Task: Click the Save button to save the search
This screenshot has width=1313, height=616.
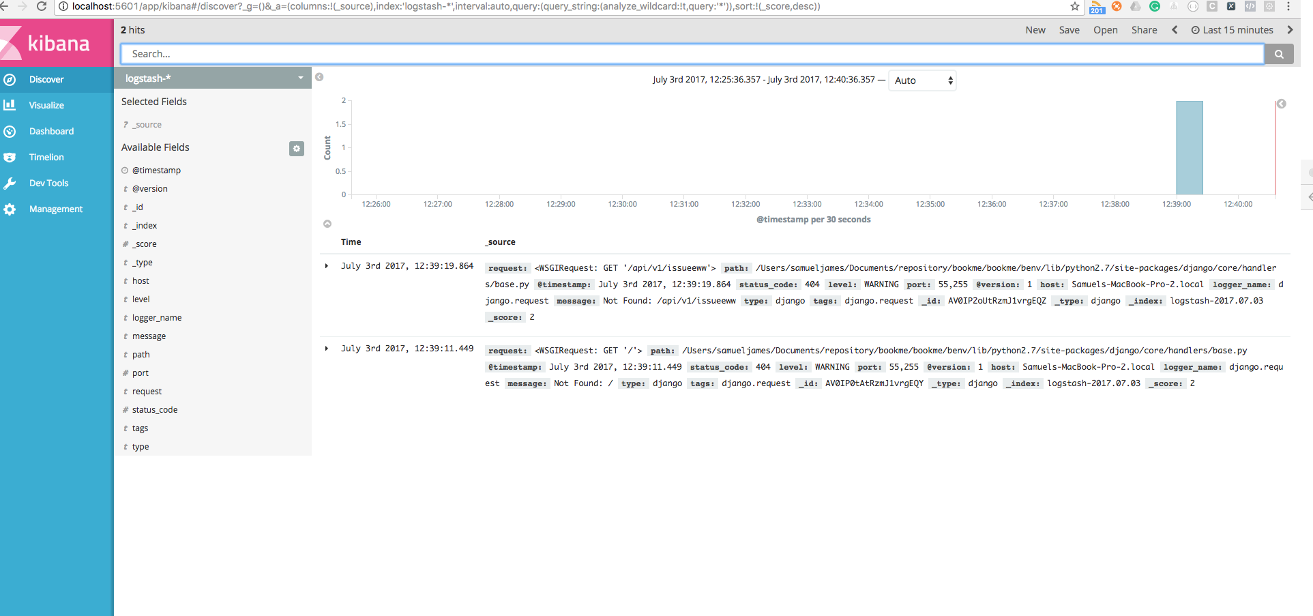Action: [x=1069, y=30]
